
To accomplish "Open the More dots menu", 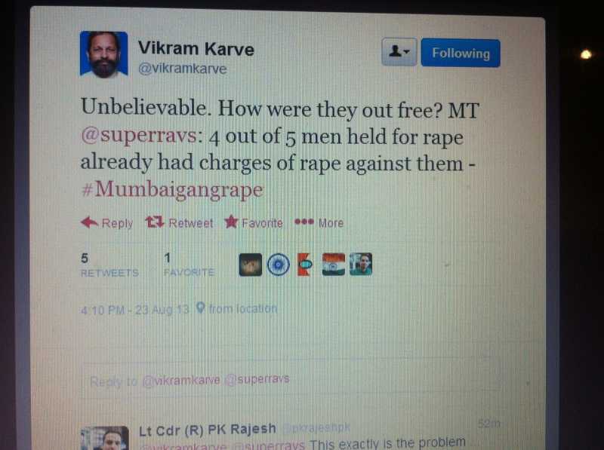I will pyautogui.click(x=304, y=222).
